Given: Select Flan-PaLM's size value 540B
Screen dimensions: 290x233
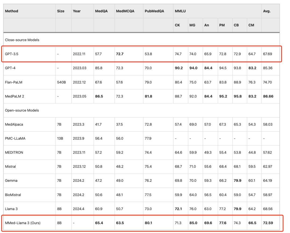Looking at the screenshot, I should (x=61, y=82).
